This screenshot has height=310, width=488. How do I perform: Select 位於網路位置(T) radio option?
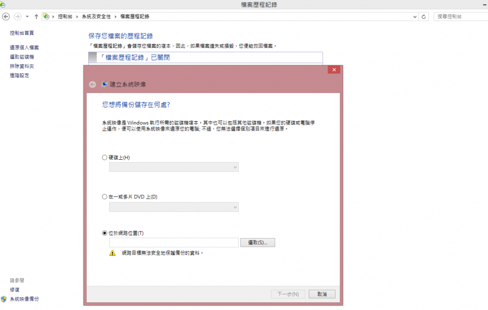(104, 233)
